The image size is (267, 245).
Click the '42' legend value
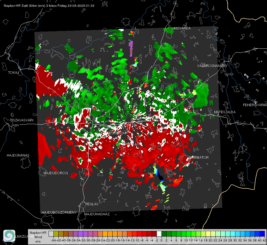(264, 240)
